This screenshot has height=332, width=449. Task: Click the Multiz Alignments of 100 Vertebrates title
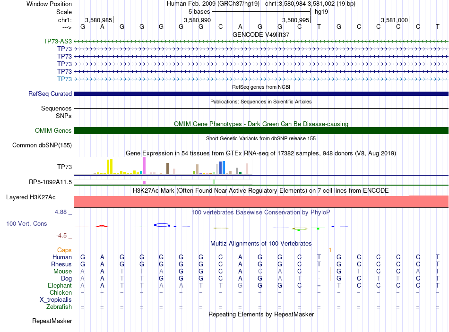click(261, 244)
